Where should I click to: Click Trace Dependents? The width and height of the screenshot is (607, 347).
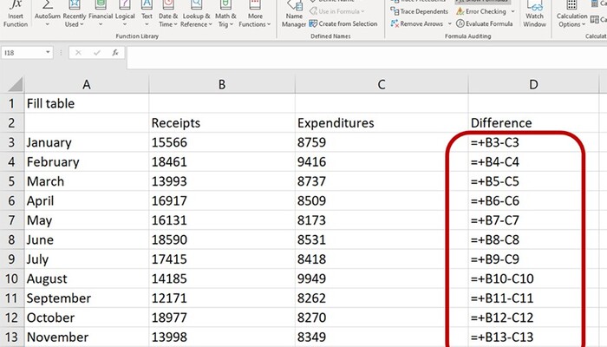419,11
